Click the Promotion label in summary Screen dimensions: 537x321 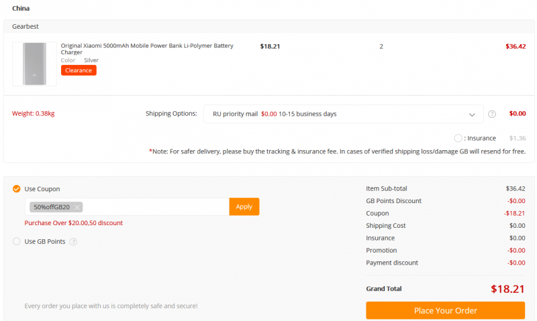pos(381,250)
